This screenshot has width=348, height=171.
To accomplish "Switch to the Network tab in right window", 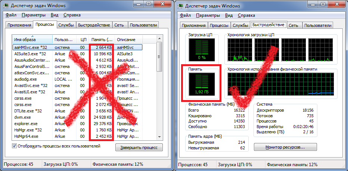I will point(293,25).
